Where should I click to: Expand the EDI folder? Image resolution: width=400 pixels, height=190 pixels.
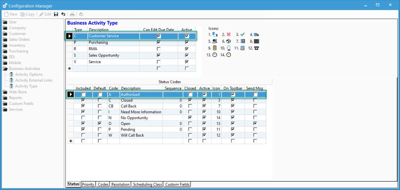[x=5, y=57]
